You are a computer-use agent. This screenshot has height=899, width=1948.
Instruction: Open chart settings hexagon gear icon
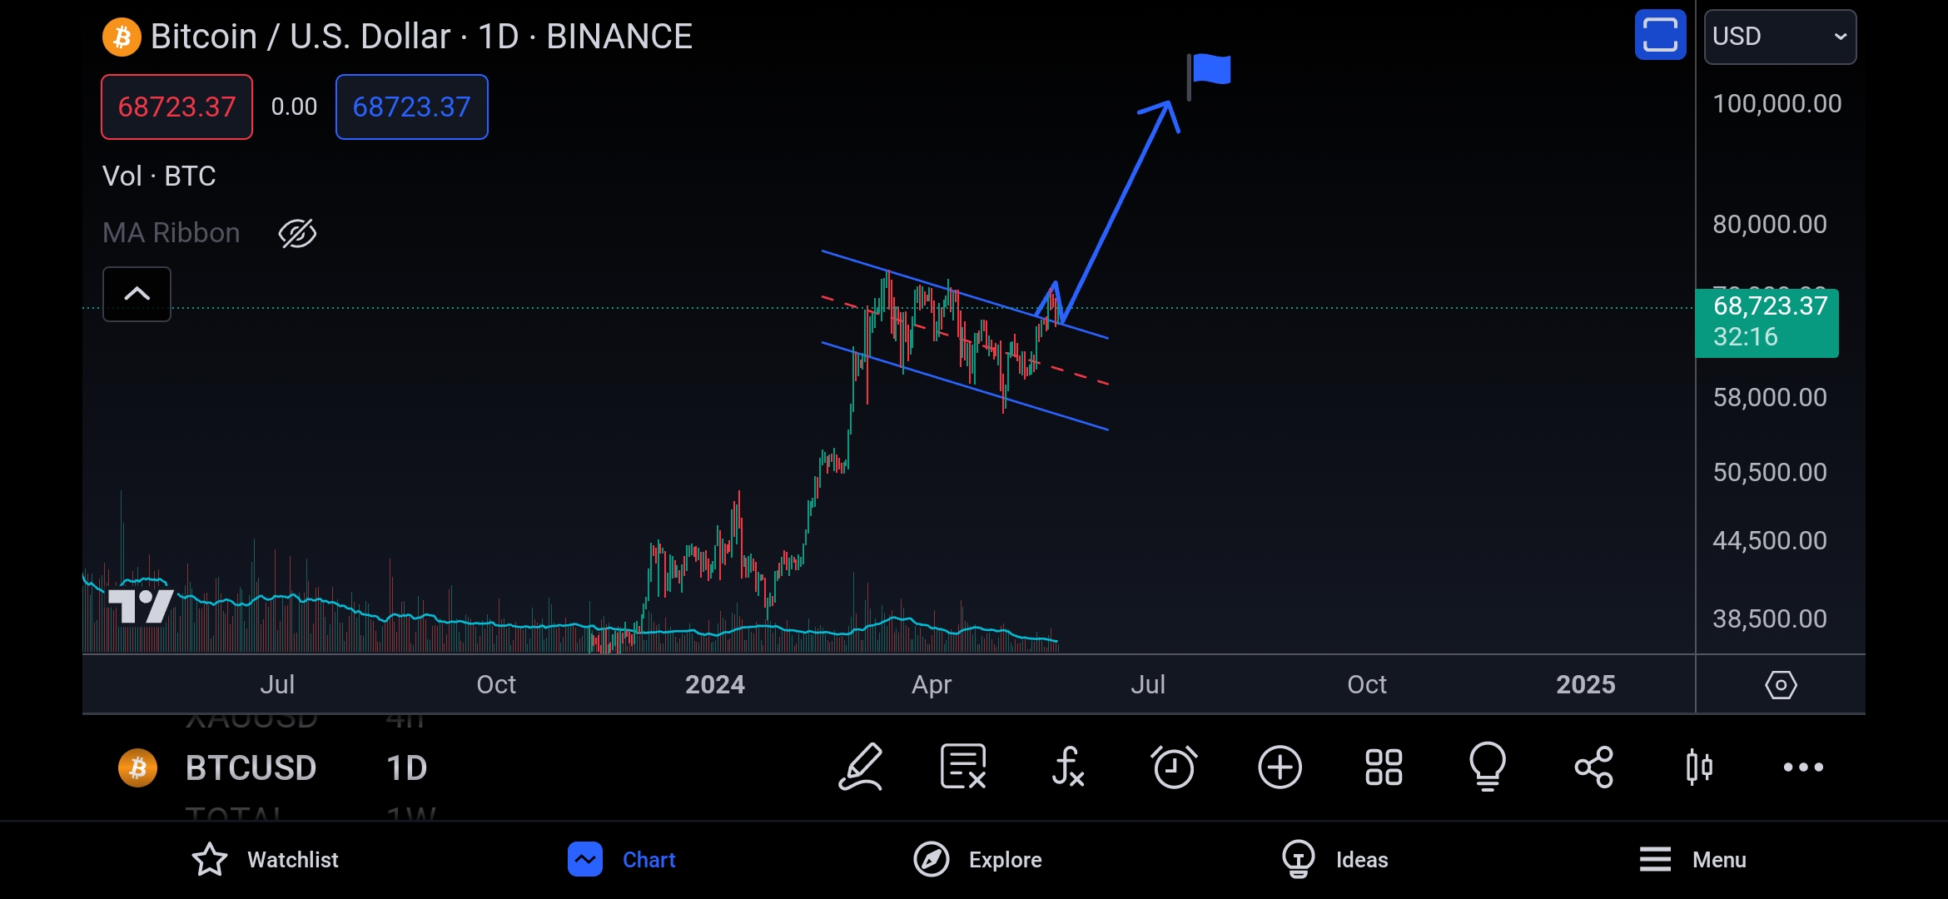point(1781,685)
